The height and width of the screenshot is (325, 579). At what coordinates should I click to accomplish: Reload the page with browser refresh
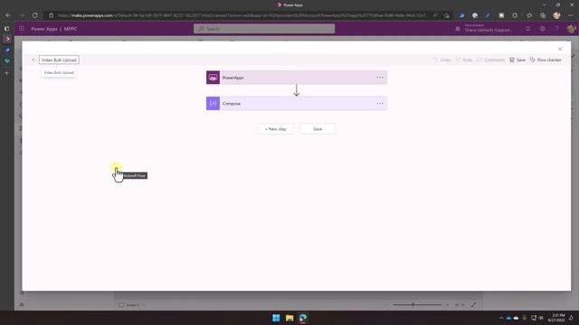(x=34, y=15)
